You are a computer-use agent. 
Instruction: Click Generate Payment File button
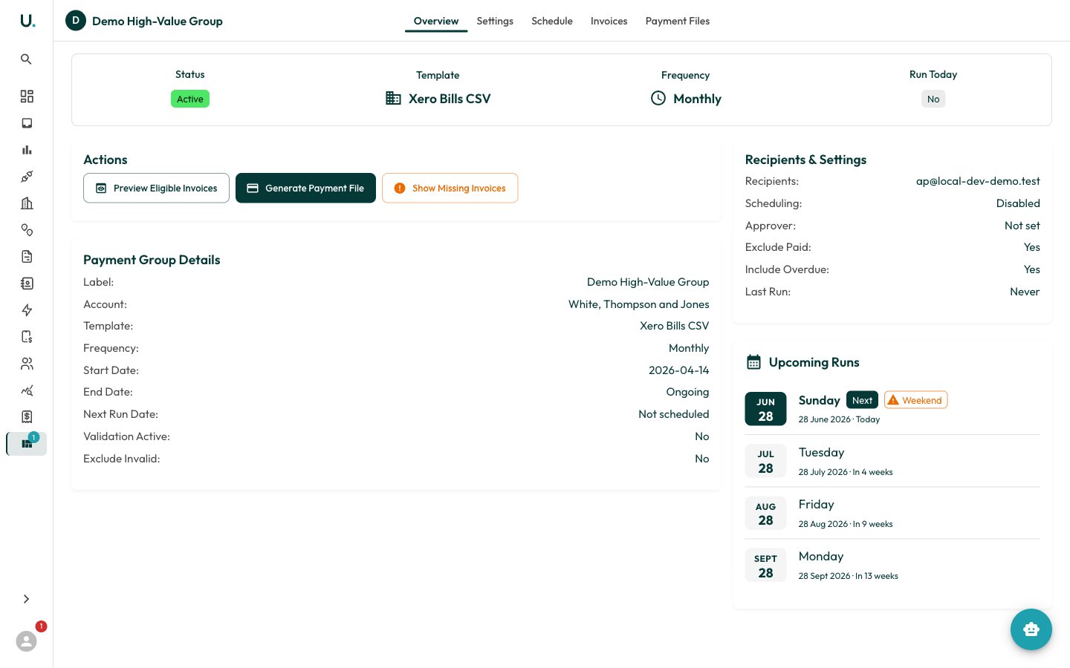coord(305,188)
